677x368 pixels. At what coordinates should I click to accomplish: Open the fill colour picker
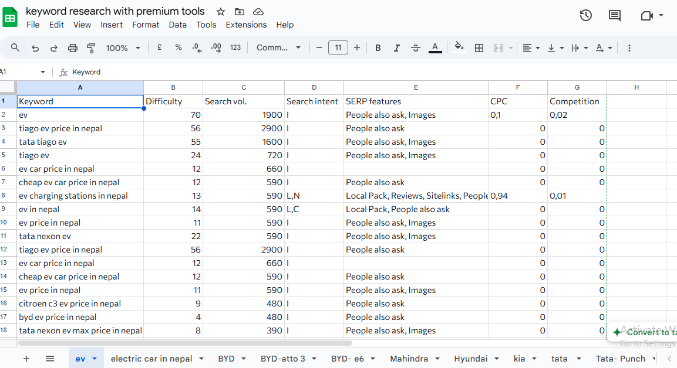point(459,48)
